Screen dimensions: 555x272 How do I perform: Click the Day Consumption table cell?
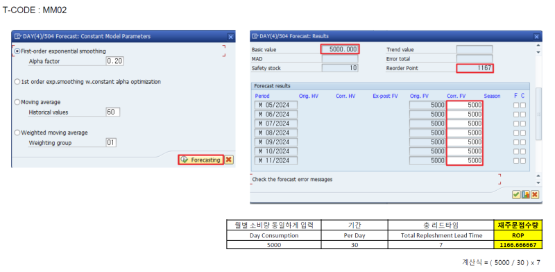274,235
